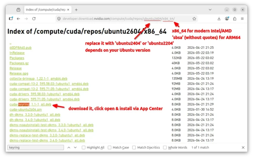Go forward with the forward arrow
The width and height of the screenshot is (253, 158).
coord(26,19)
